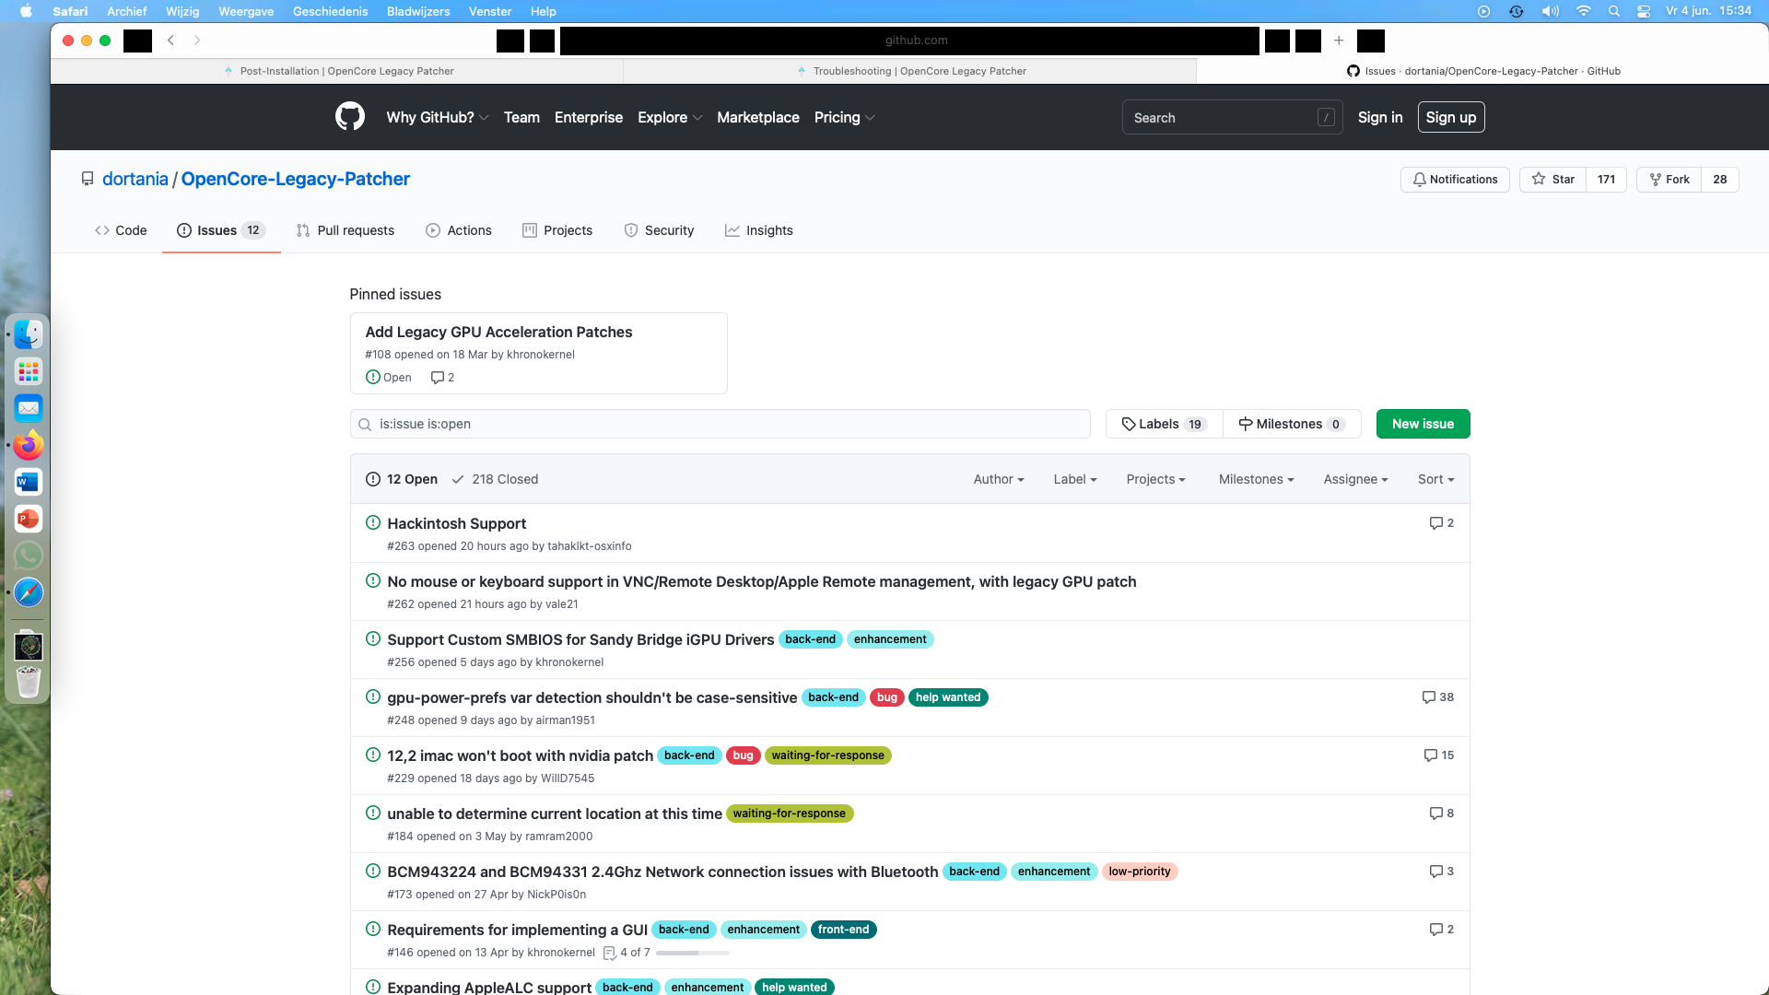1769x995 pixels.
Task: Click the open-issue status icon on Hackintosh Support
Action: coord(372,522)
